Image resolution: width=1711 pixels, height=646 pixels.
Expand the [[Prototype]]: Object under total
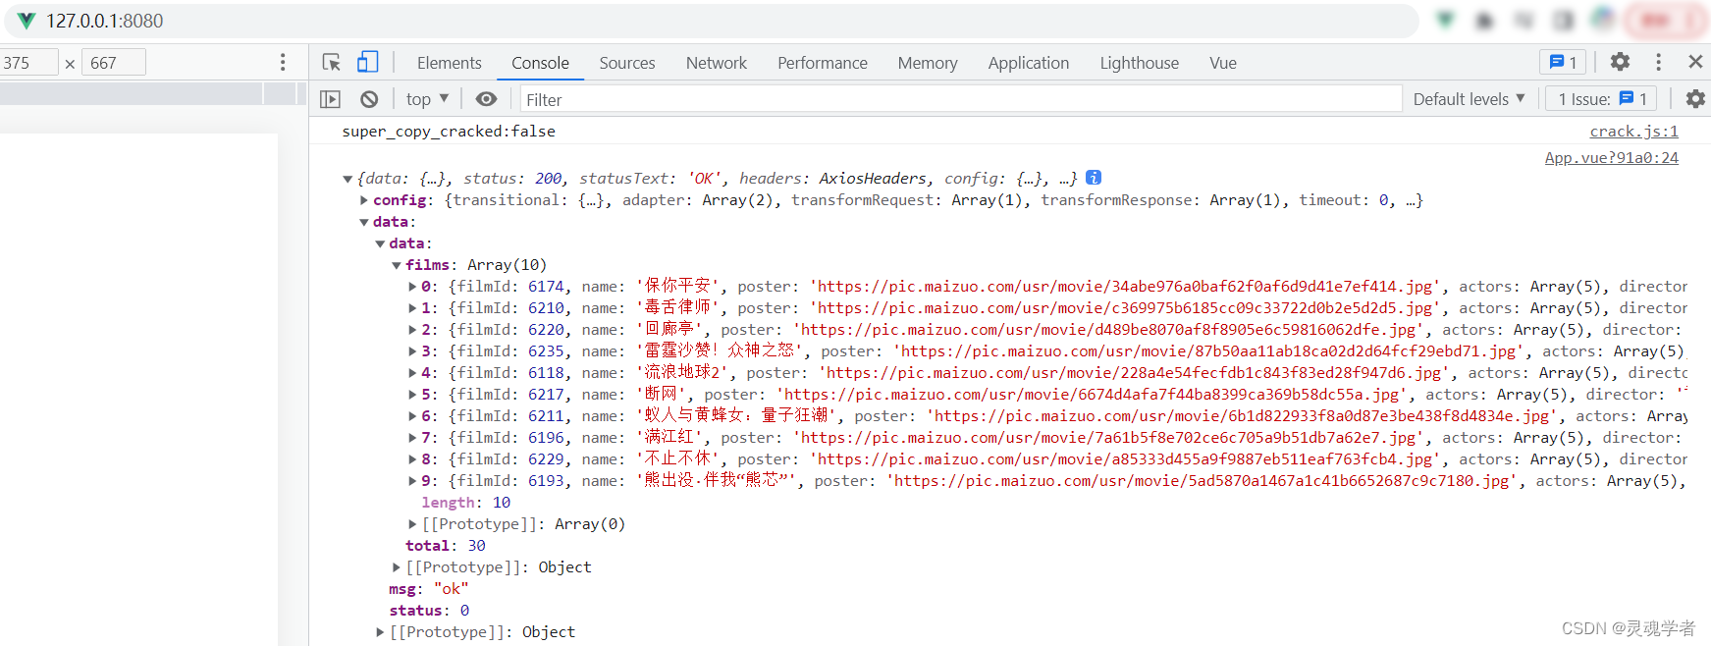click(x=397, y=567)
